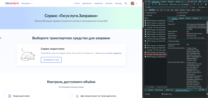Toggle the network filter funnel icon
This screenshot has width=208, height=98.
(153, 4)
